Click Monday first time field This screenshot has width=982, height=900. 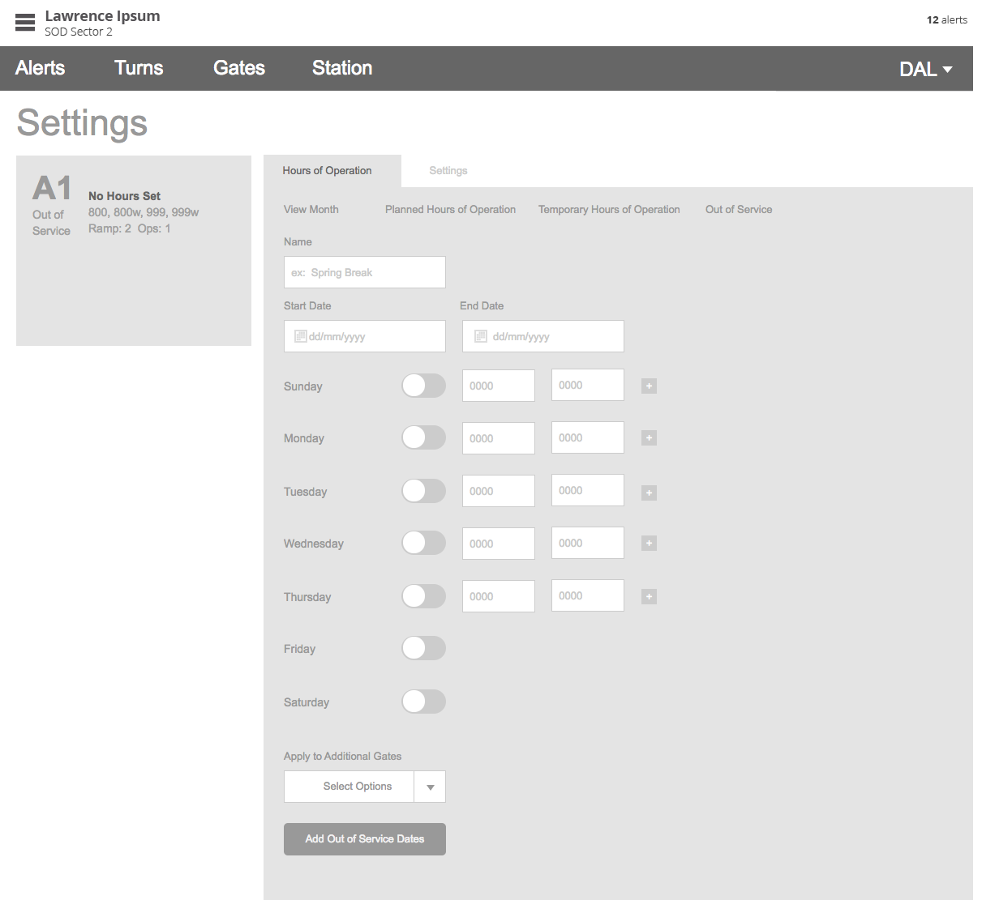pyautogui.click(x=499, y=438)
